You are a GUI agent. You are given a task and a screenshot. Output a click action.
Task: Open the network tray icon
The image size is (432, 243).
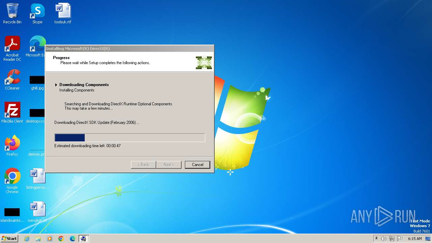pos(392,239)
